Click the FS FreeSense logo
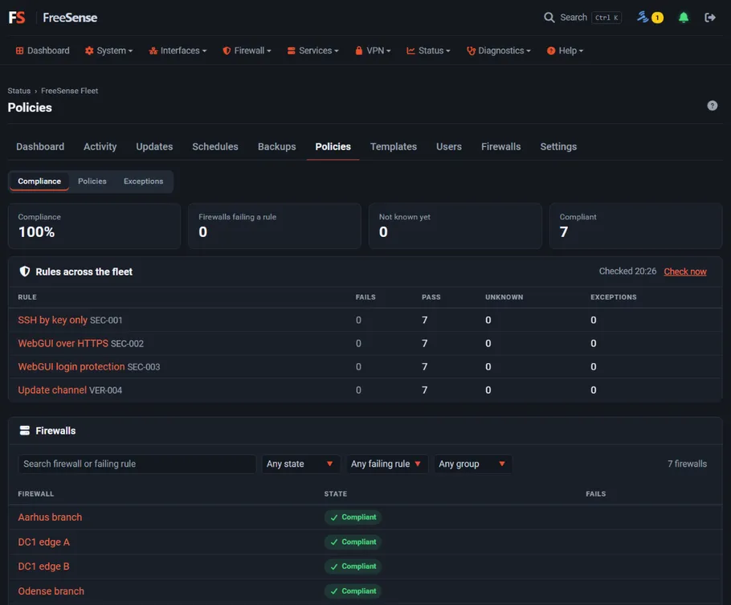This screenshot has width=731, height=605. pos(53,18)
